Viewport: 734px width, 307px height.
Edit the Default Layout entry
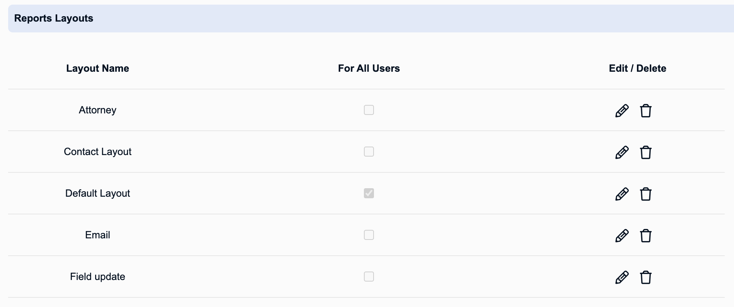(622, 194)
